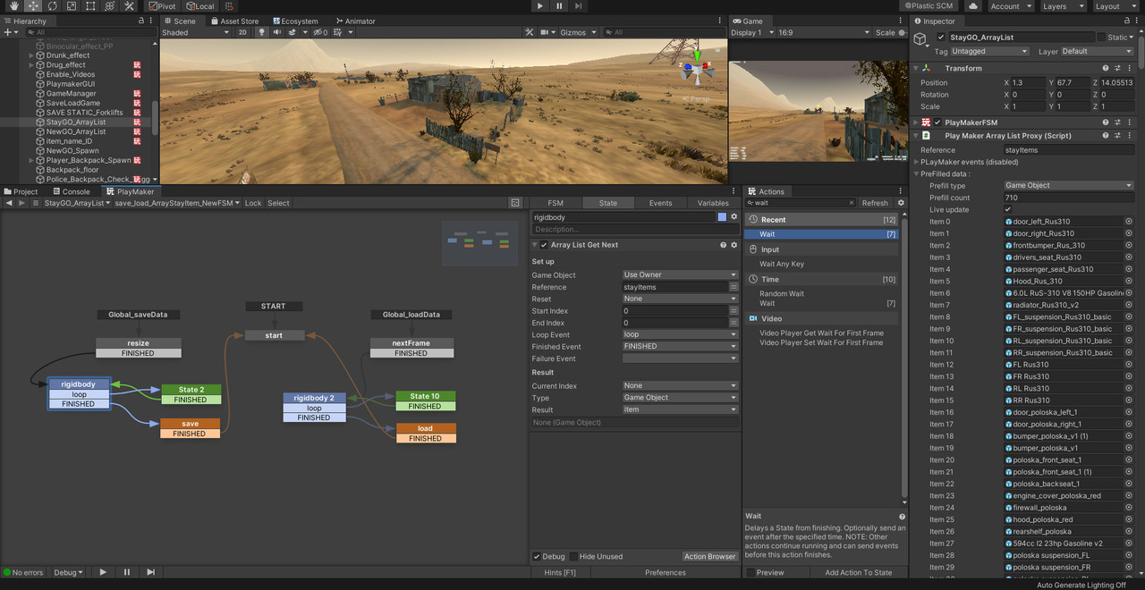The width and height of the screenshot is (1145, 590).
Task: Open the Loop Event dropdown
Action: click(x=680, y=334)
